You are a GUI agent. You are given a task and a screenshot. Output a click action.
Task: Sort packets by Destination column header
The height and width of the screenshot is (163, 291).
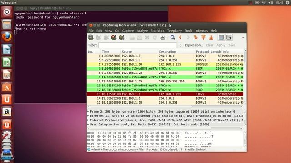click(x=176, y=52)
